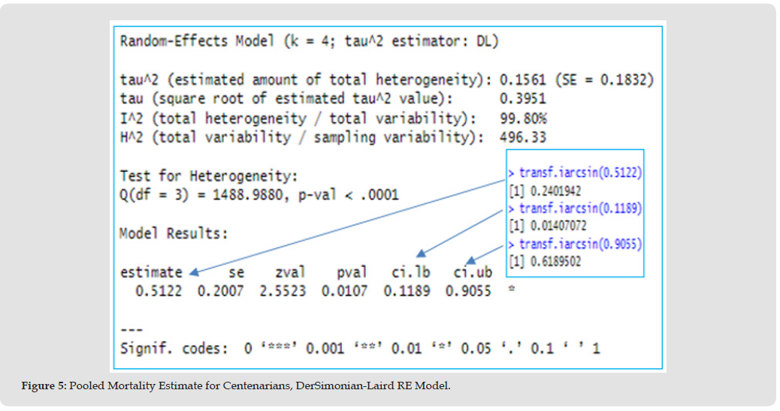
Task: Select the upper bound value 0.9055
Action: (468, 291)
